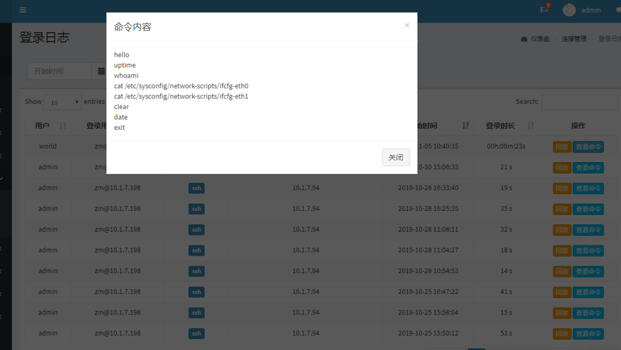The height and width of the screenshot is (350, 621).
Task: Focus the Search input box
Action: click(580, 102)
